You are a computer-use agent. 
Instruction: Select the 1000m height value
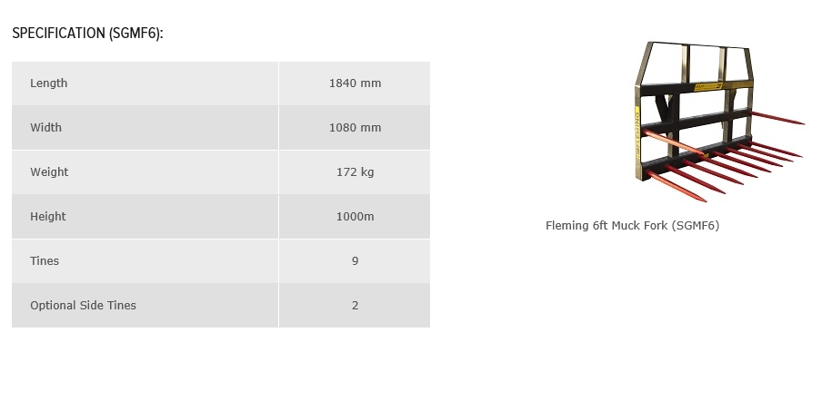[x=355, y=217]
